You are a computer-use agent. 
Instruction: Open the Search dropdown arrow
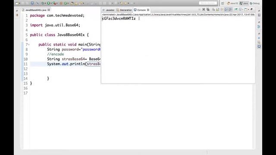pyautogui.click(x=83, y=3)
